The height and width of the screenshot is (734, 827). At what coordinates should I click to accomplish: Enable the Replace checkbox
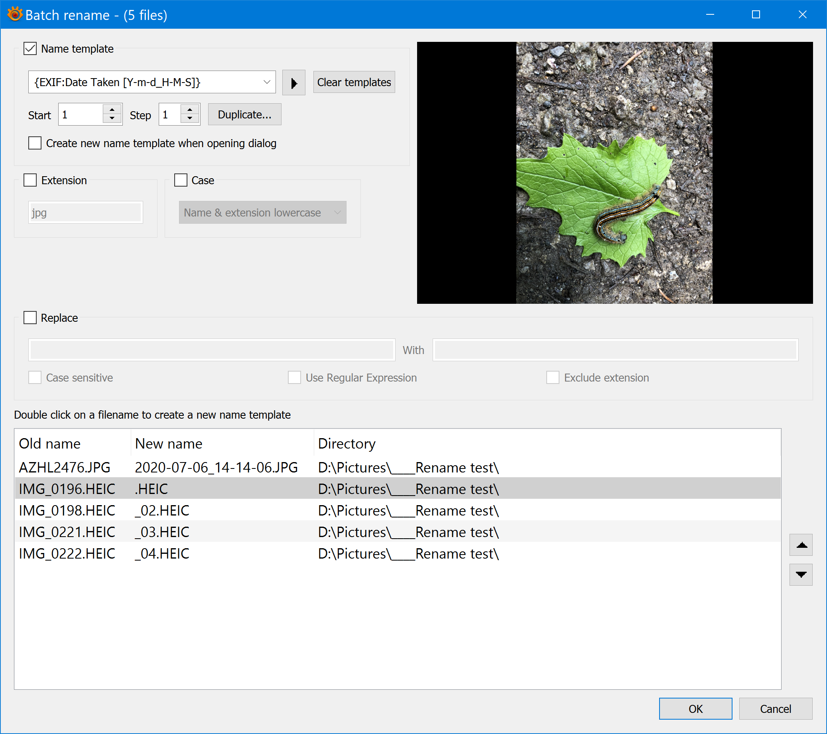pyautogui.click(x=30, y=318)
